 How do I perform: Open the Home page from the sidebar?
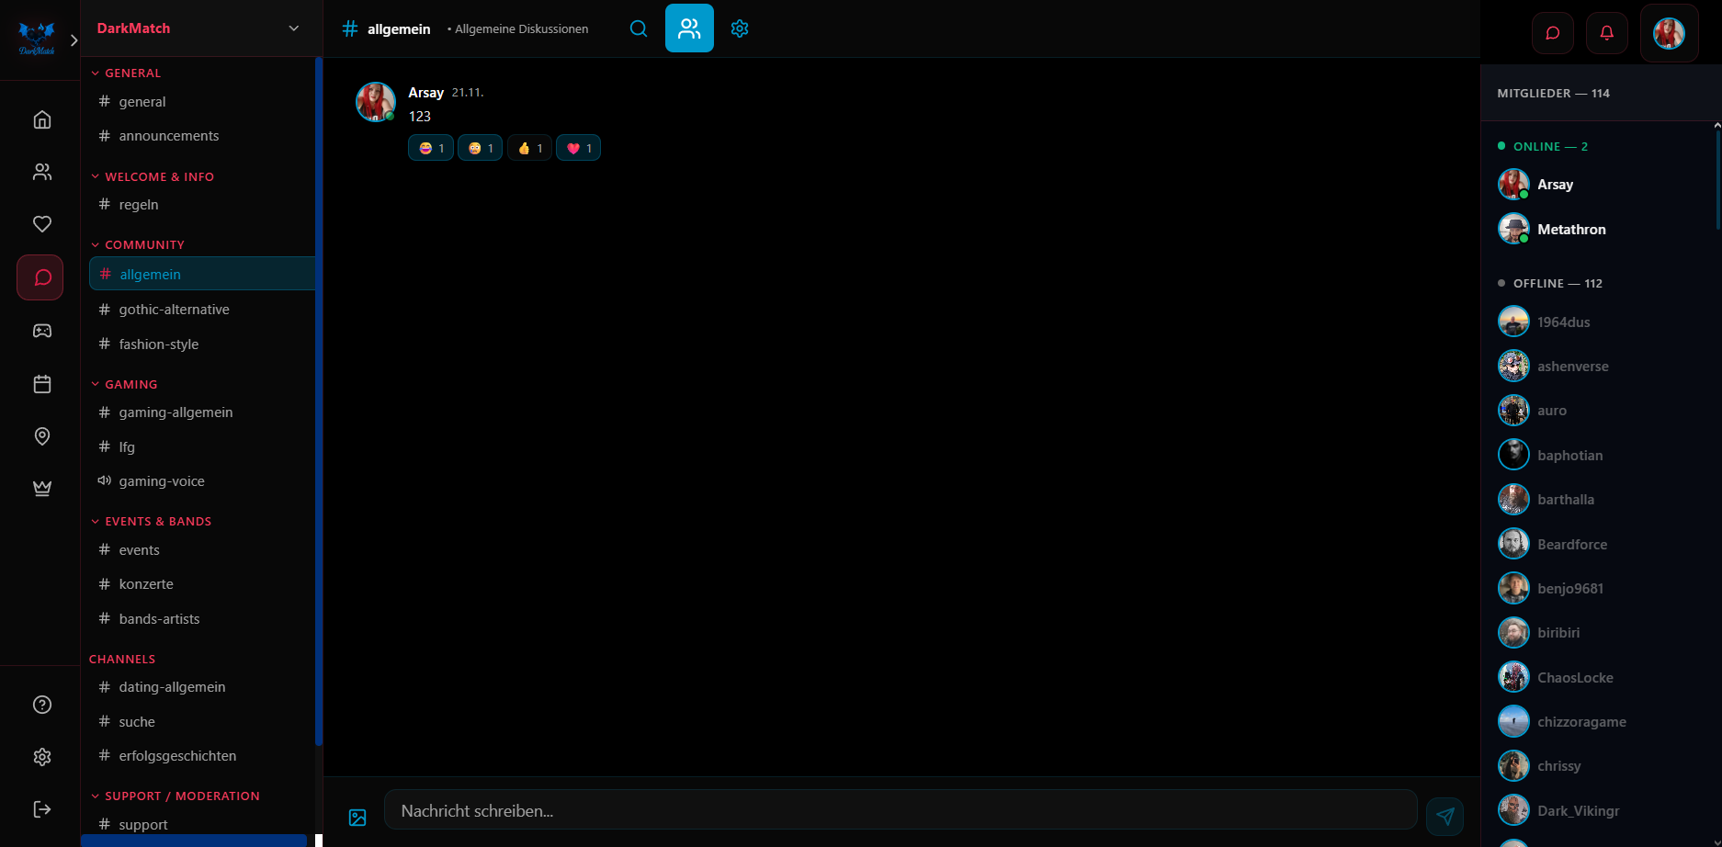pos(41,119)
